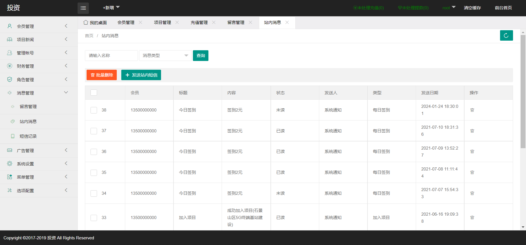This screenshot has height=245, width=526.
Task: Click the 发送站内短信 button
Action: [x=141, y=75]
